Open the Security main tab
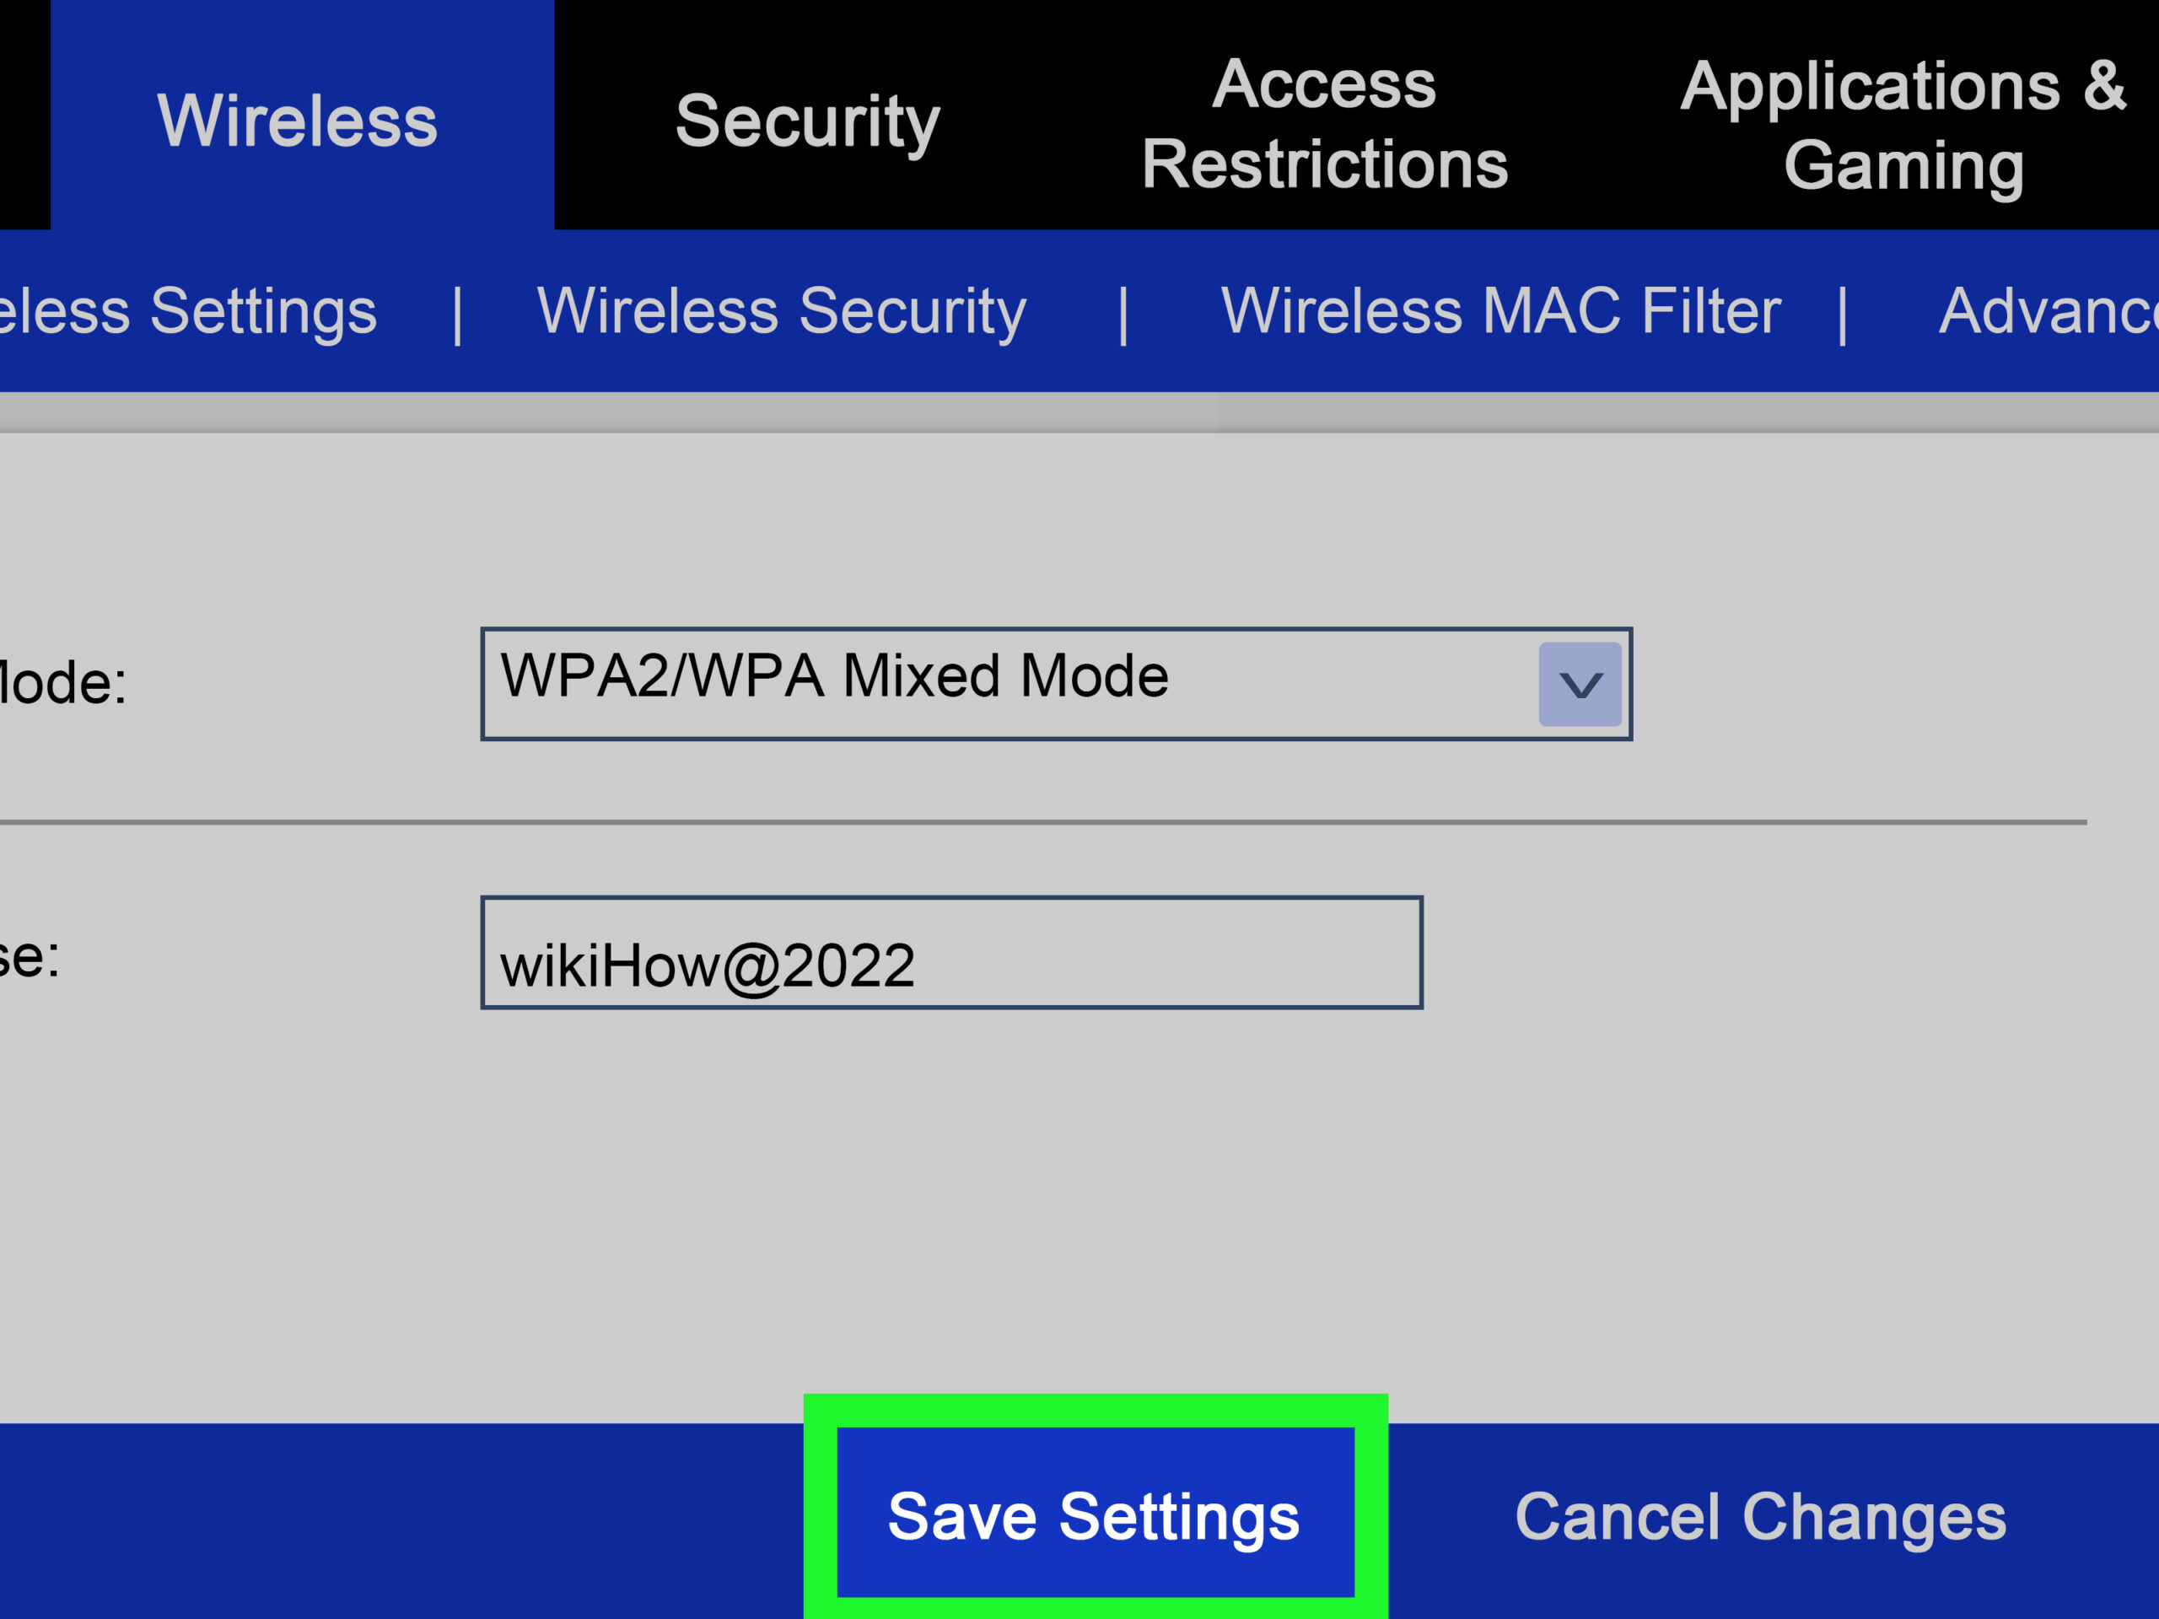The height and width of the screenshot is (1619, 2159). tap(807, 121)
